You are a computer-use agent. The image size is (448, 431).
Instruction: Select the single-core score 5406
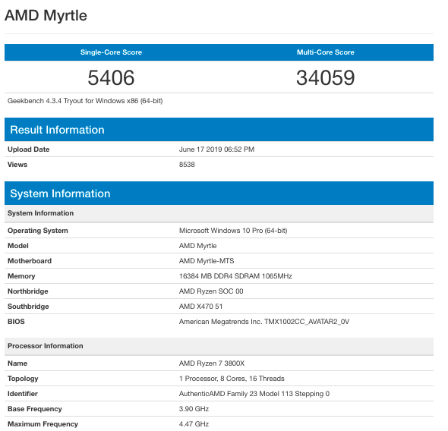(x=111, y=77)
